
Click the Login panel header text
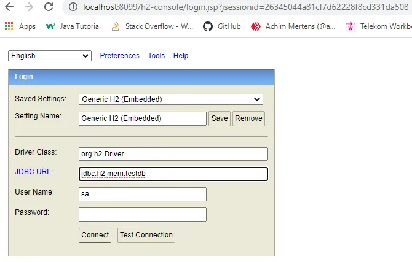24,77
